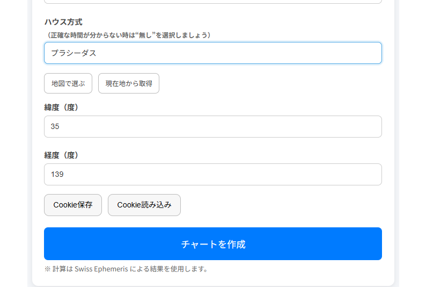The width and height of the screenshot is (426, 287).
Task: Submit with the blue チャートを作成 button
Action: click(x=212, y=244)
